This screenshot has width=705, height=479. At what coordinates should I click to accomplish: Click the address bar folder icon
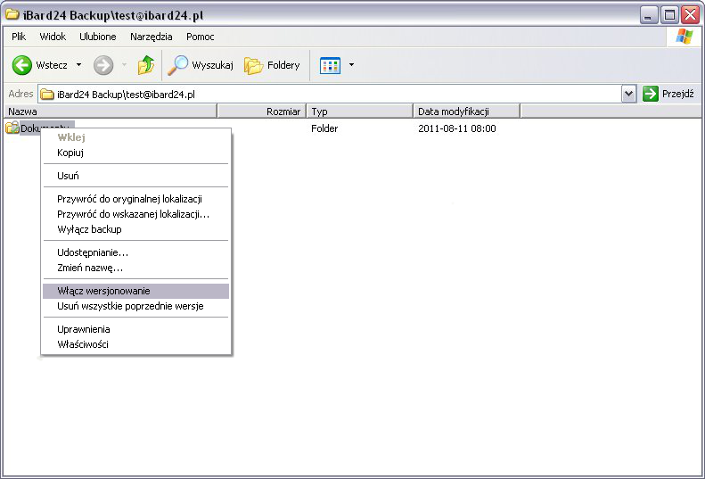click(47, 94)
